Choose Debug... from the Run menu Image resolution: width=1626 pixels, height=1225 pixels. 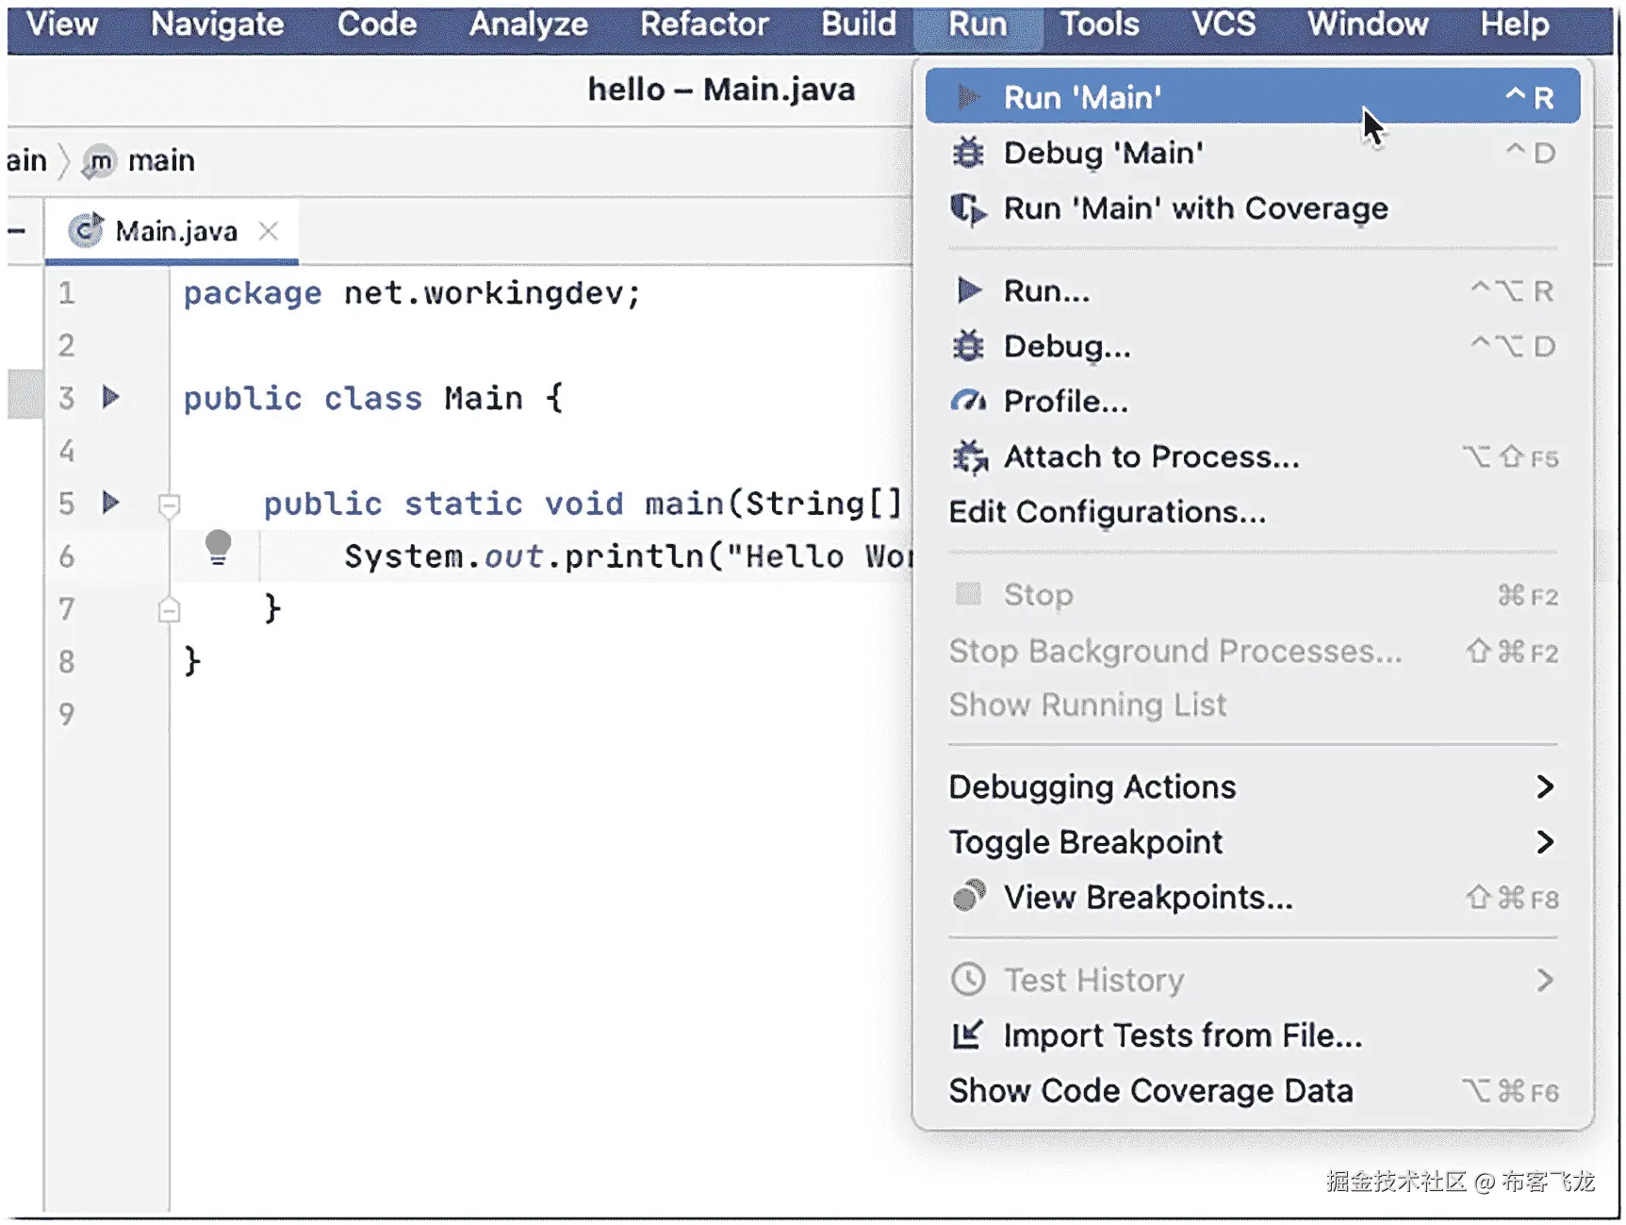[1253, 346]
